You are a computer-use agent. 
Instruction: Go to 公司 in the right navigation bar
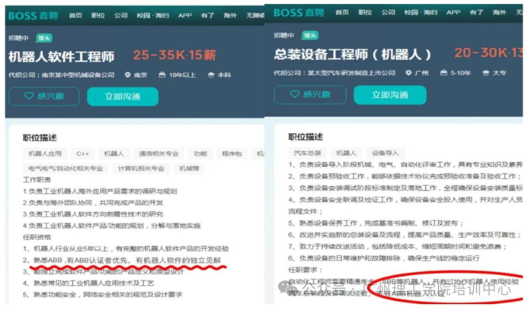click(x=389, y=13)
